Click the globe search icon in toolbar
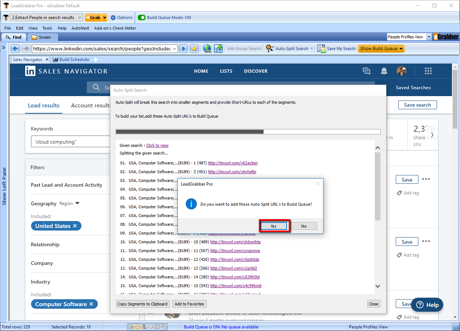The width and height of the screenshot is (460, 331). pyautogui.click(x=207, y=49)
